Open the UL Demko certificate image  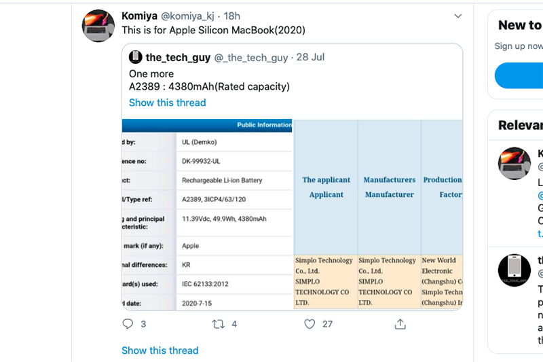click(207, 214)
